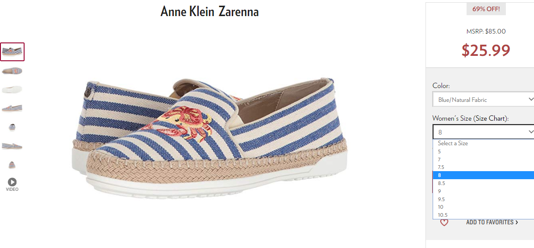Image resolution: width=534 pixels, height=248 pixels.
Task: View the fourth profile shoe thumbnail
Action: (12, 108)
